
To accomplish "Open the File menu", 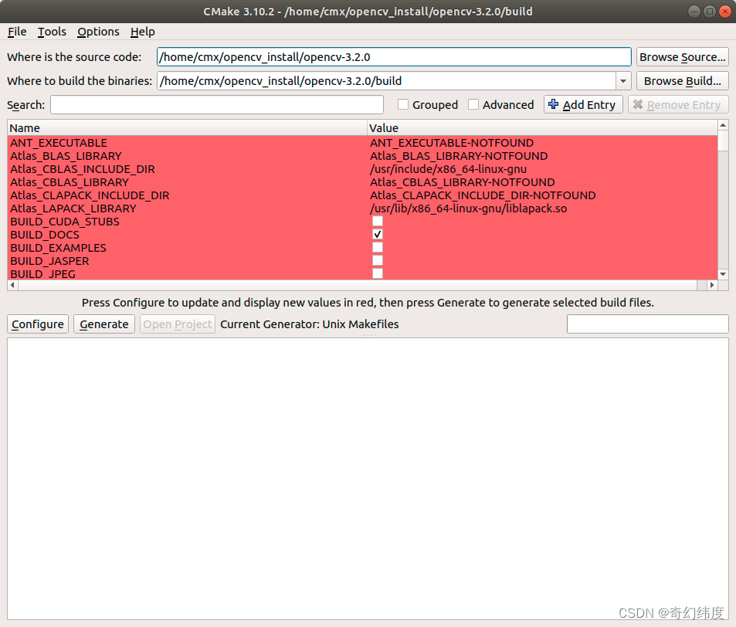I will pyautogui.click(x=17, y=32).
